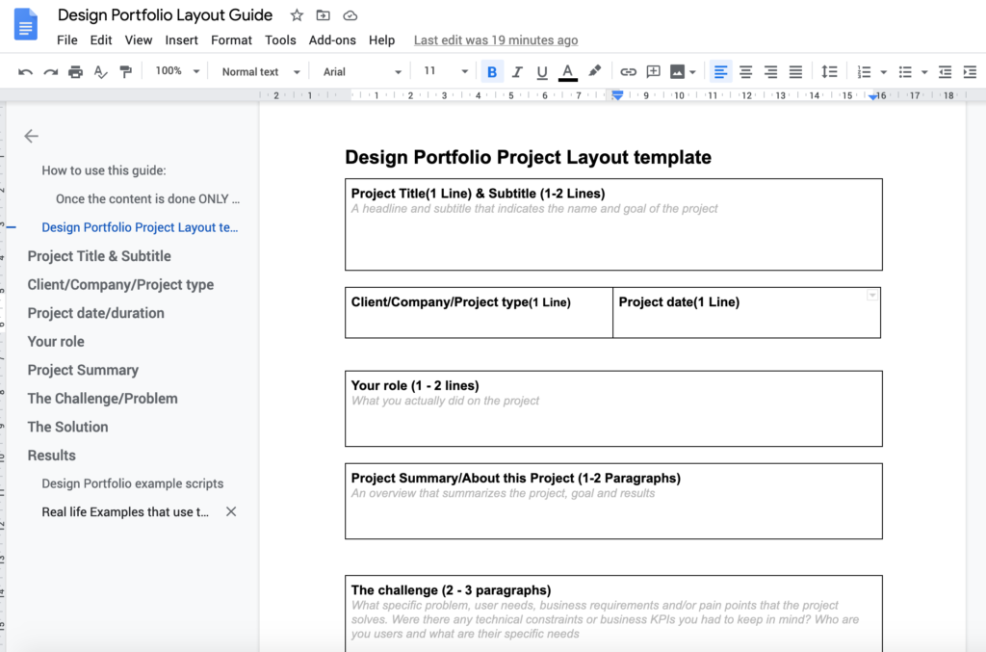Toggle italic formatting
Viewport: 986px width, 652px height.
click(x=517, y=71)
